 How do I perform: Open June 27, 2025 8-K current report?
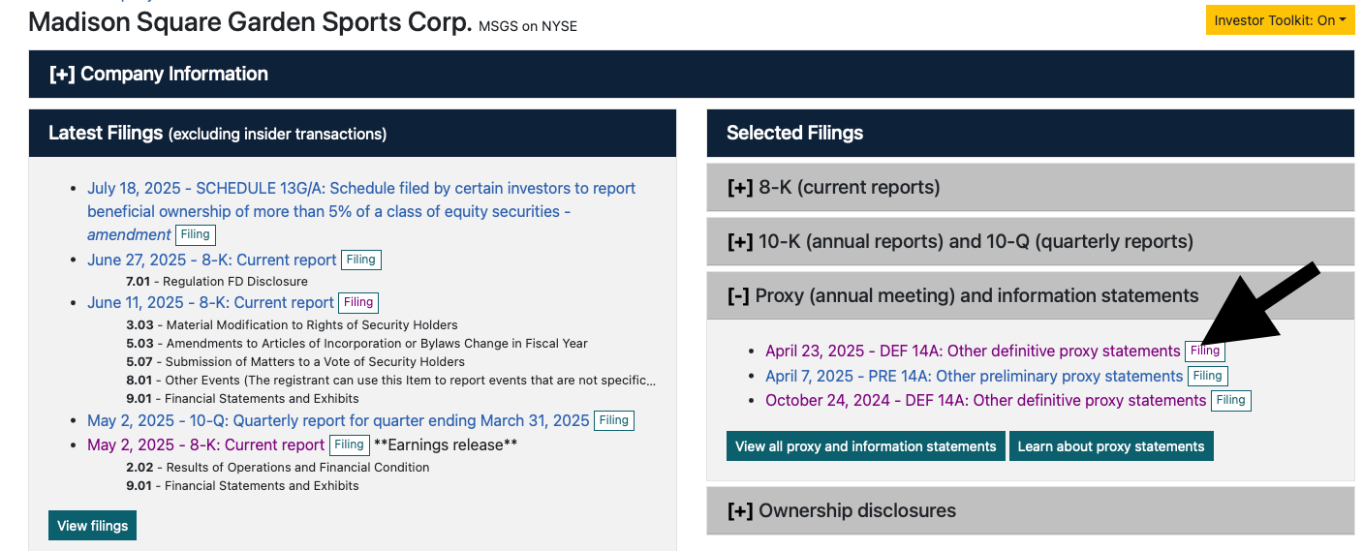pyautogui.click(x=212, y=260)
